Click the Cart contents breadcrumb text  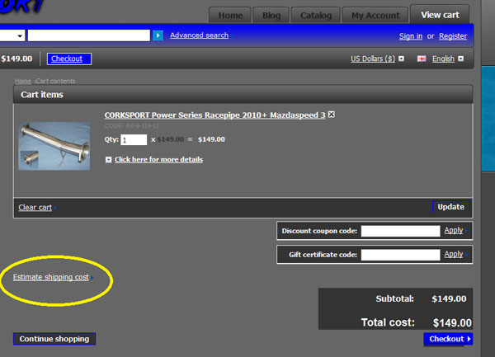point(55,81)
